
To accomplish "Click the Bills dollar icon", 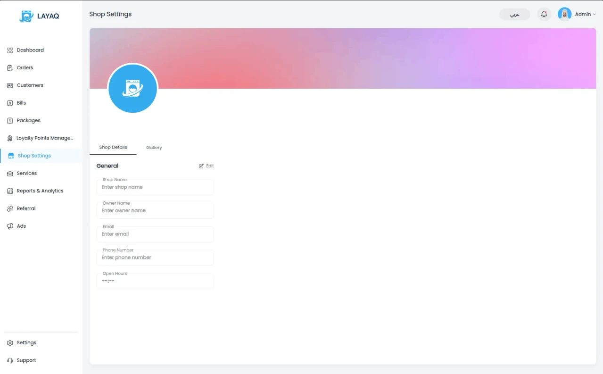I will point(10,103).
